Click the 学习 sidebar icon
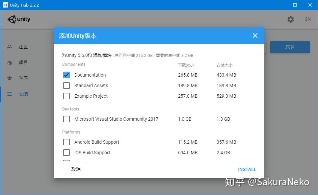 (9, 78)
